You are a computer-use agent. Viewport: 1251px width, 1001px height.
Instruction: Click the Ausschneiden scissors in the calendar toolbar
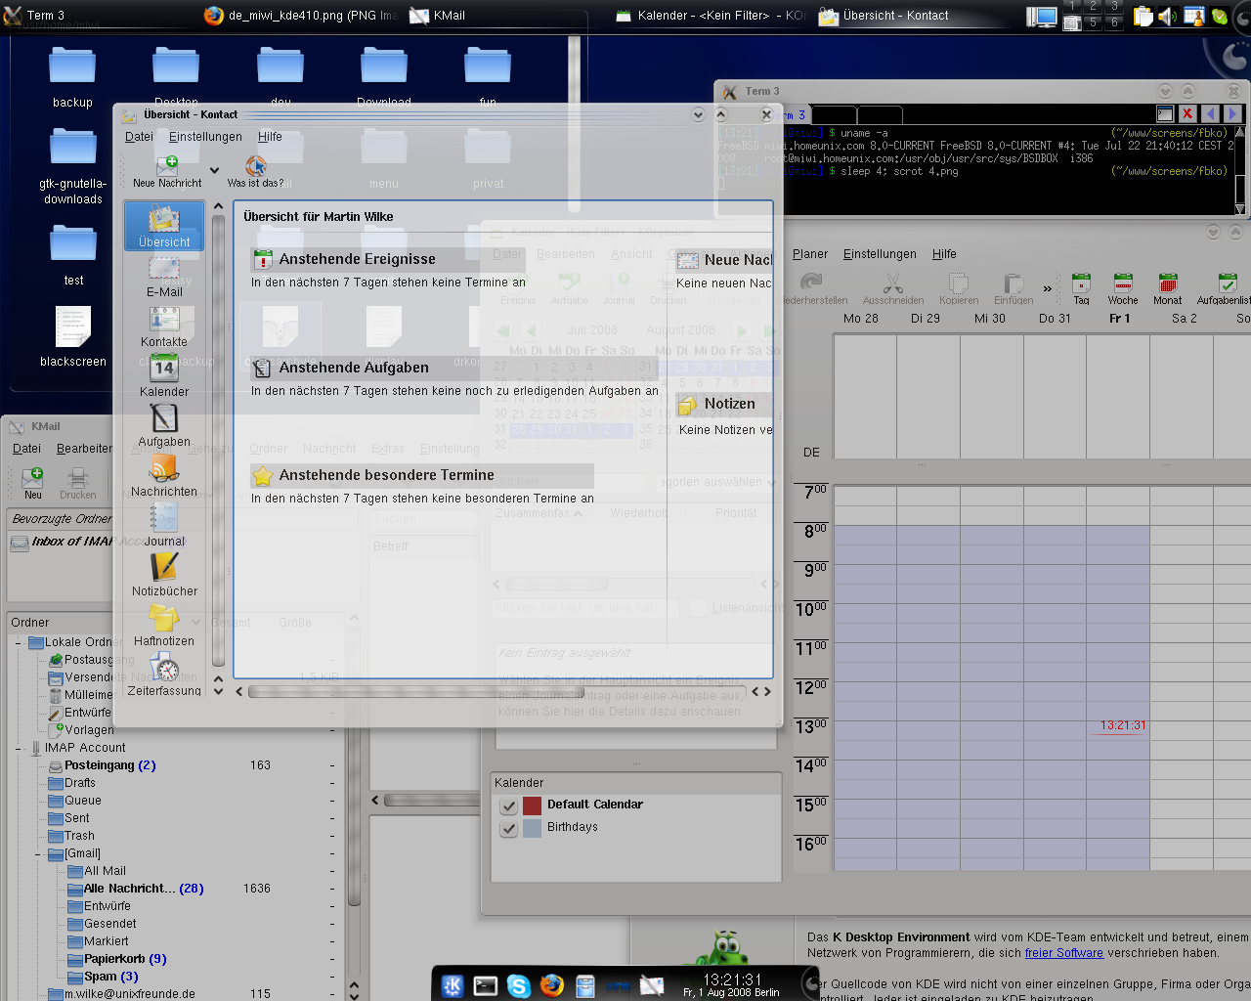click(x=893, y=288)
